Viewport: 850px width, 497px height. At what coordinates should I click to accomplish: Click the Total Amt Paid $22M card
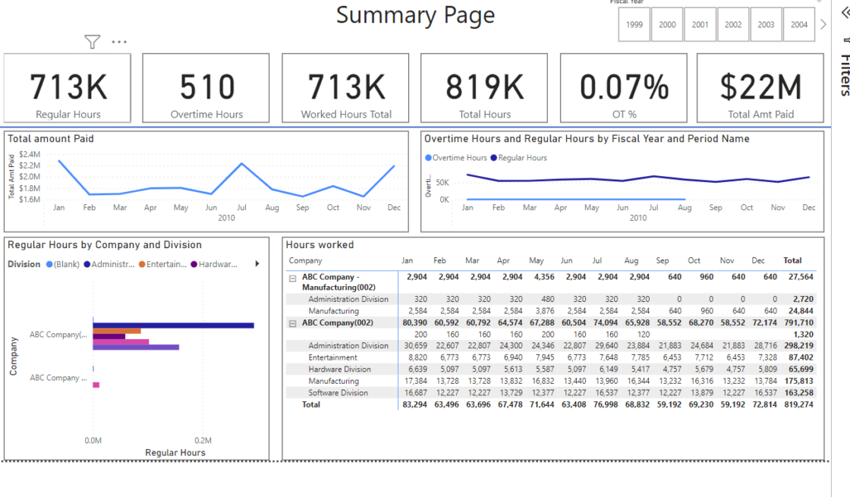(x=760, y=87)
